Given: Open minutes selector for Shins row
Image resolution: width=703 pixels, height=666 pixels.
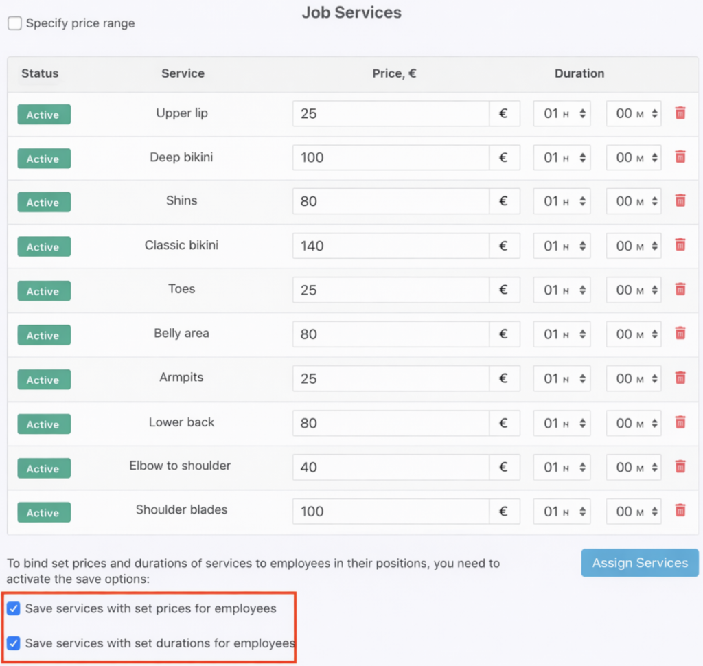Looking at the screenshot, I should tap(634, 202).
